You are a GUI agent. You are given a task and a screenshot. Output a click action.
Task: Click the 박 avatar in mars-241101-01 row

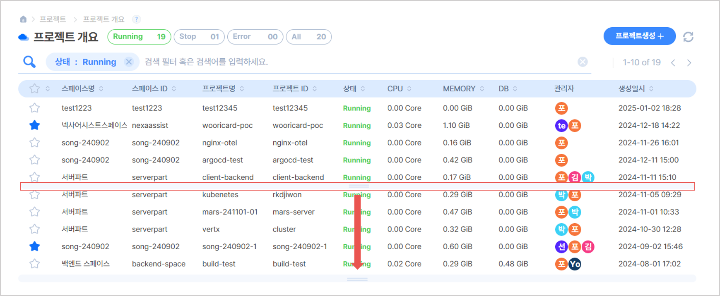coord(575,212)
